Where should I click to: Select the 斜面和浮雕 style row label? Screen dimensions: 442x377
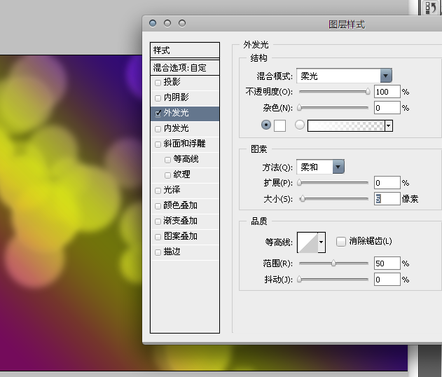click(185, 144)
